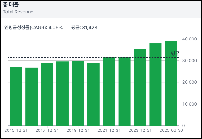Click the 2015-12-31 x-axis date label

(x=16, y=130)
